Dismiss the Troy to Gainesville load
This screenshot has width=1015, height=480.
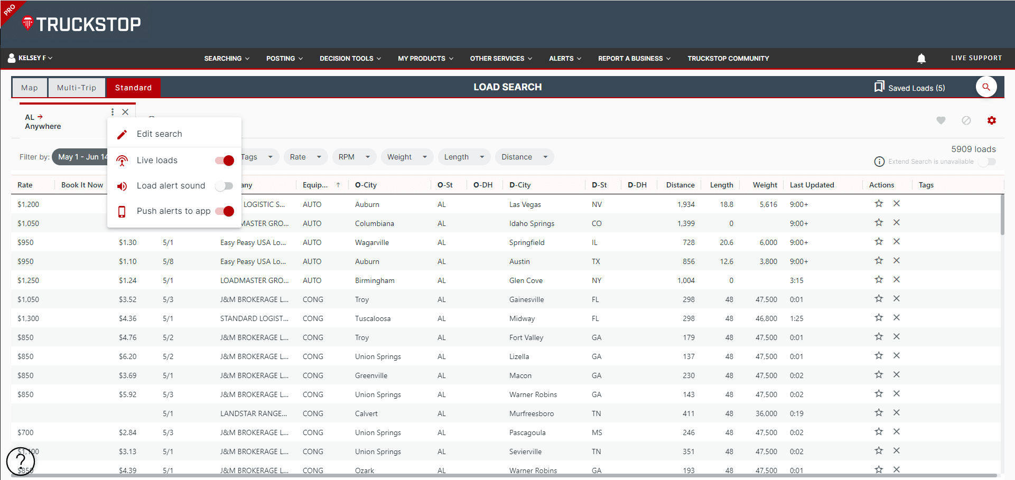click(x=897, y=299)
